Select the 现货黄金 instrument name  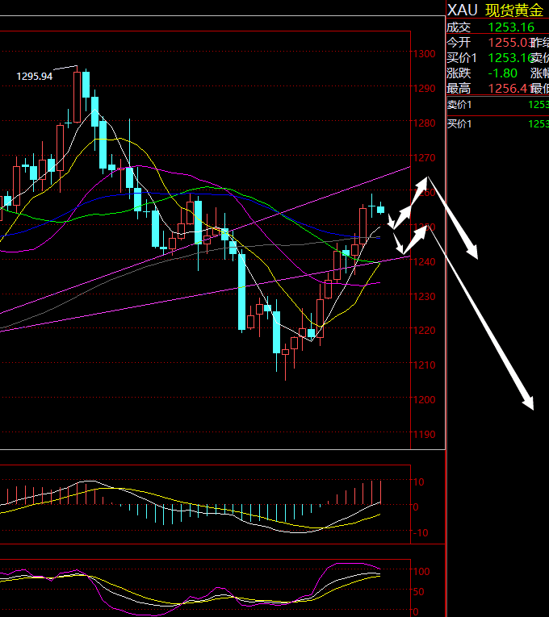(514, 10)
